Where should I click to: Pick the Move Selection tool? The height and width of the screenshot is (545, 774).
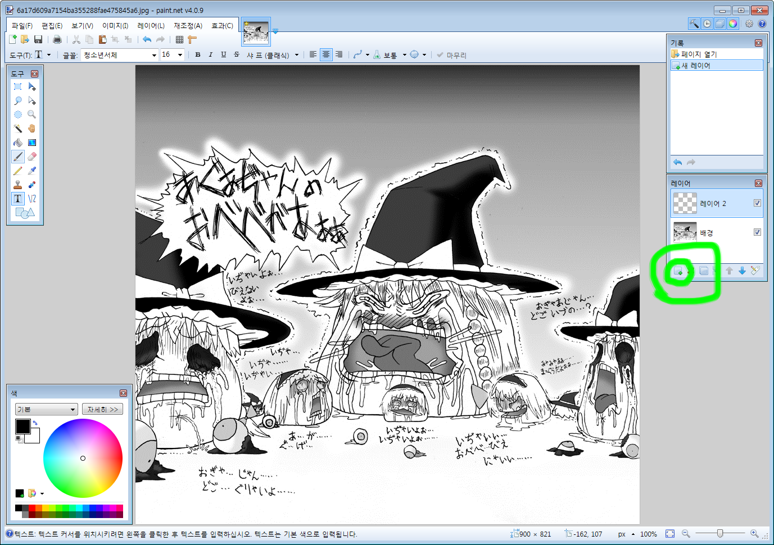click(x=32, y=100)
